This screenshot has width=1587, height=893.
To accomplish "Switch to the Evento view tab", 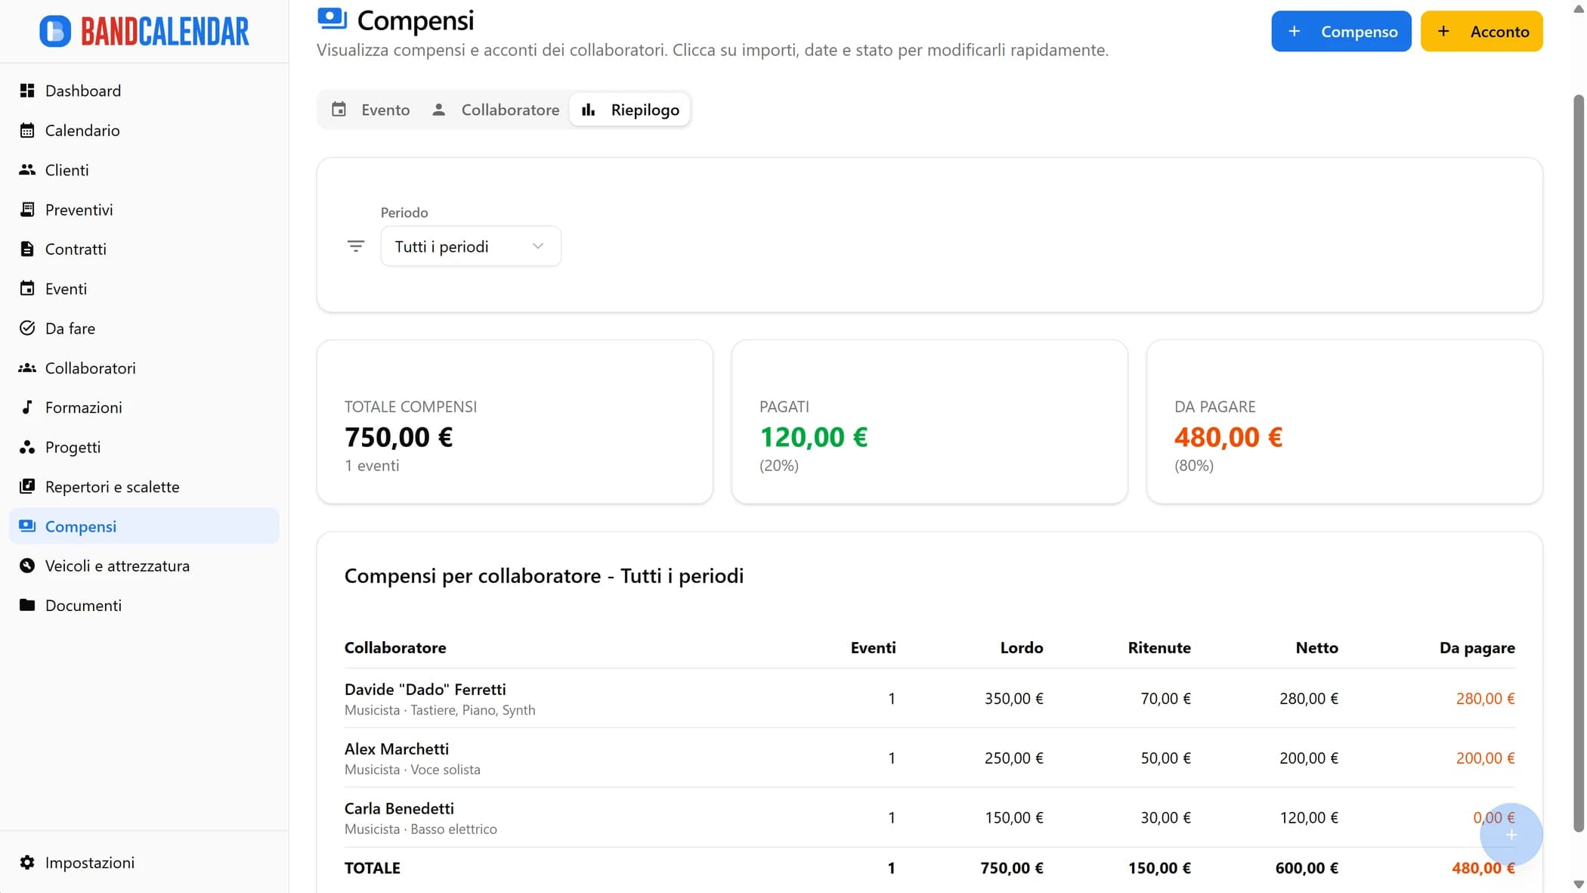I will (373, 109).
